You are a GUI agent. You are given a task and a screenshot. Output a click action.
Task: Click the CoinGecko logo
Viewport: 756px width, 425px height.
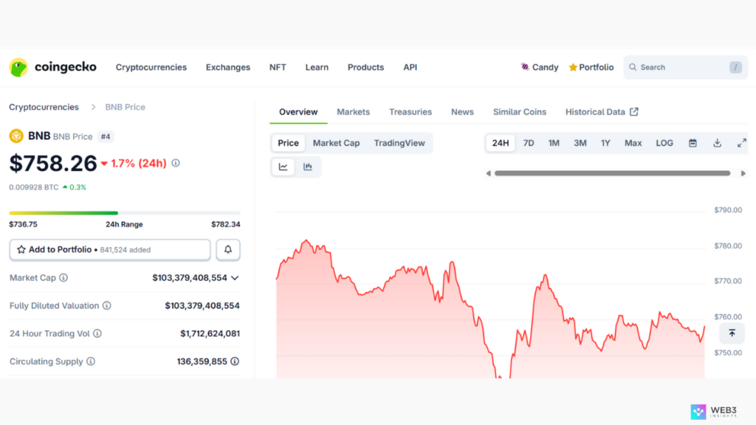(x=52, y=67)
